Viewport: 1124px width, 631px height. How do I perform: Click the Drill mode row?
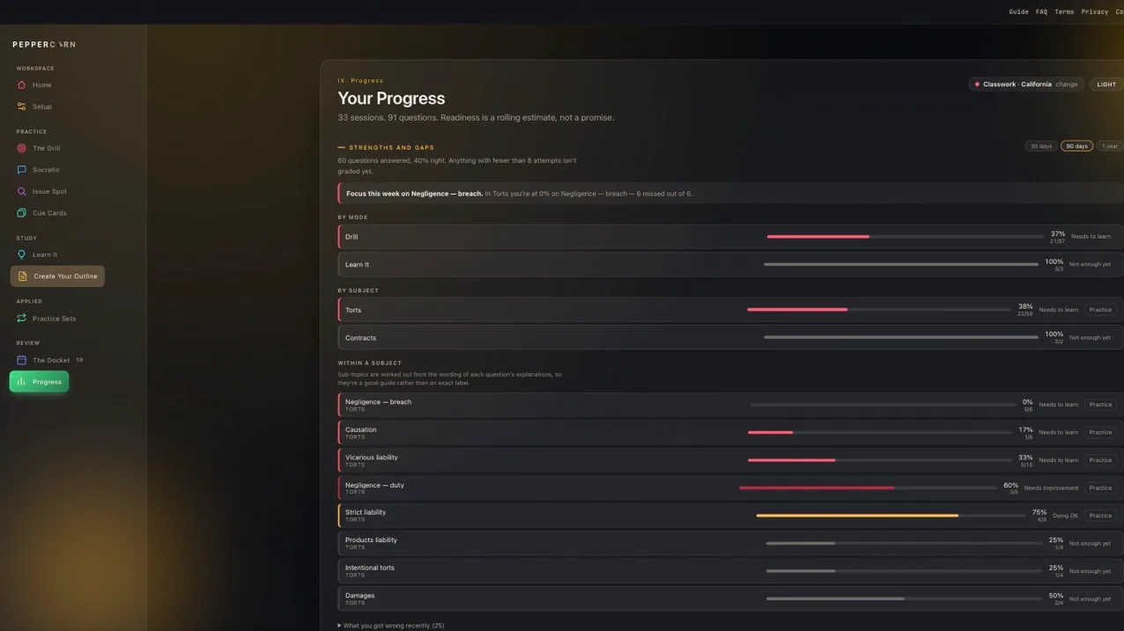pyautogui.click(x=730, y=237)
